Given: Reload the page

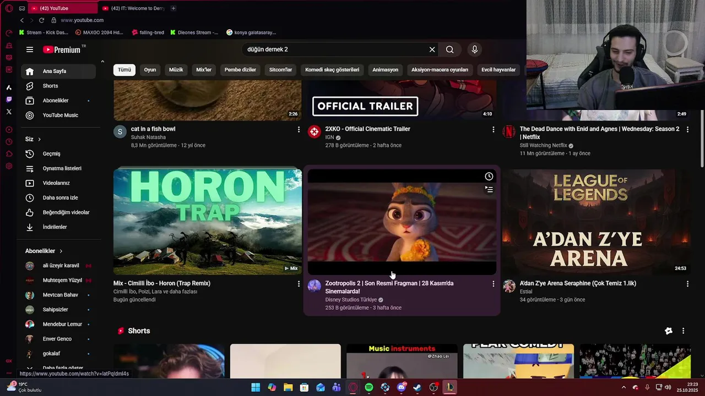Looking at the screenshot, I should pyautogui.click(x=41, y=20).
